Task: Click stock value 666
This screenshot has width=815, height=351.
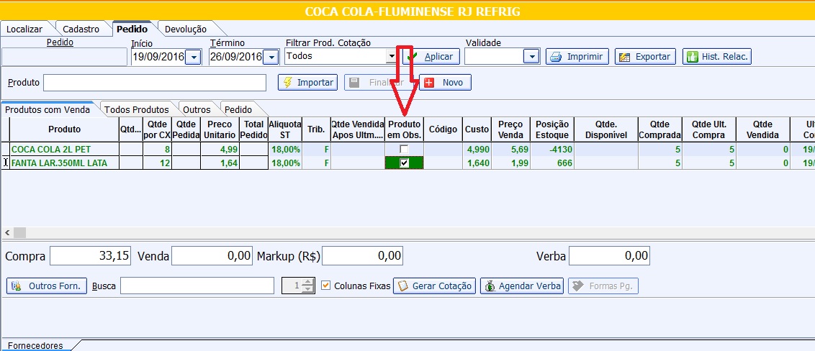Action: (552, 163)
